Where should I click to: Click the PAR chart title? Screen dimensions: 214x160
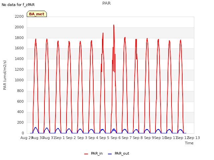tap(106, 3)
